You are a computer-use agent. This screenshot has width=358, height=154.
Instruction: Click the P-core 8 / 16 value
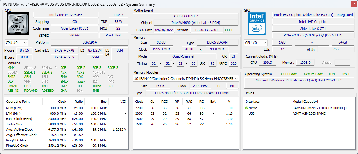(24, 50)
